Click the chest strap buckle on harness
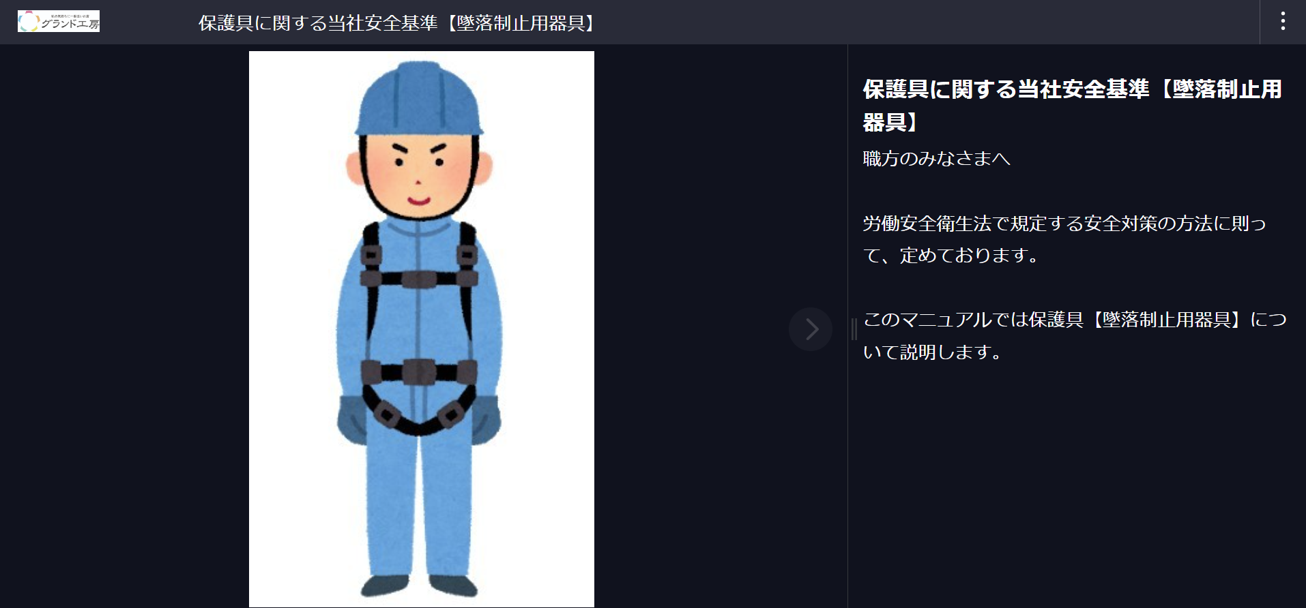Image resolution: width=1306 pixels, height=608 pixels. [x=418, y=279]
